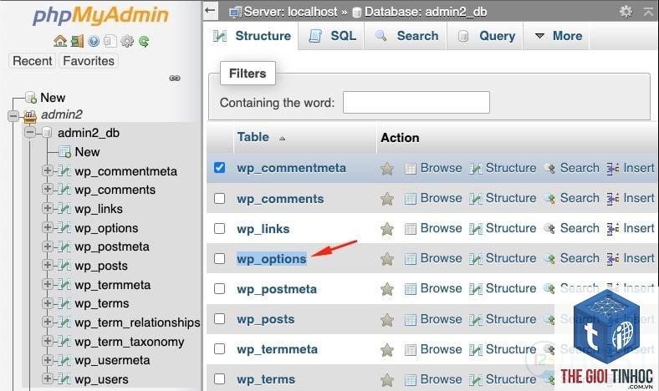Switch to the Search tab
Screen dimensions: 659x391
click(x=406, y=36)
